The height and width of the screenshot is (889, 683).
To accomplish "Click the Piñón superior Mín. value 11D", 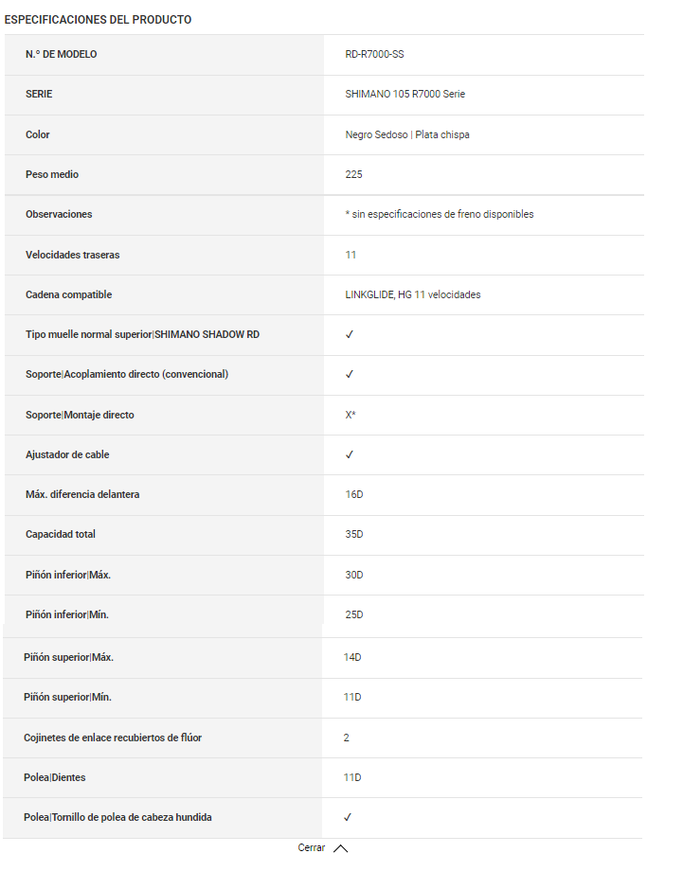I will point(352,698).
